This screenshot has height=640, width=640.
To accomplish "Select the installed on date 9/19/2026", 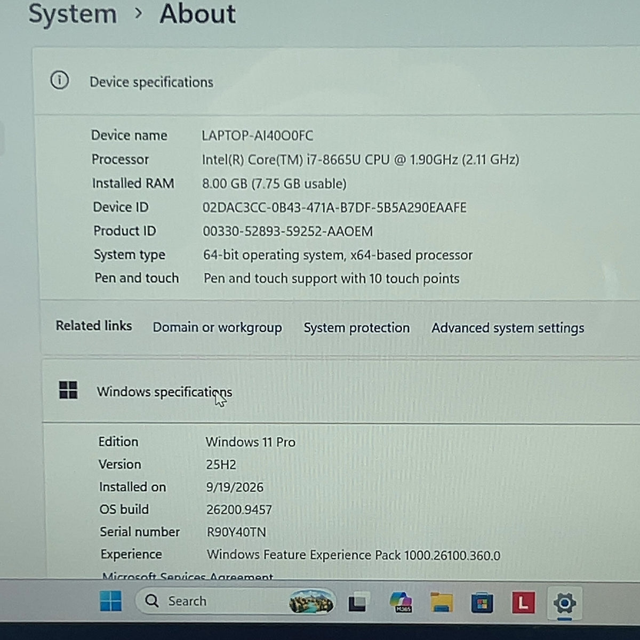I will point(235,487).
